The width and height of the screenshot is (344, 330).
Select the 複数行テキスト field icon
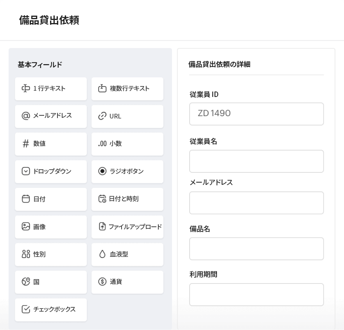coord(102,89)
